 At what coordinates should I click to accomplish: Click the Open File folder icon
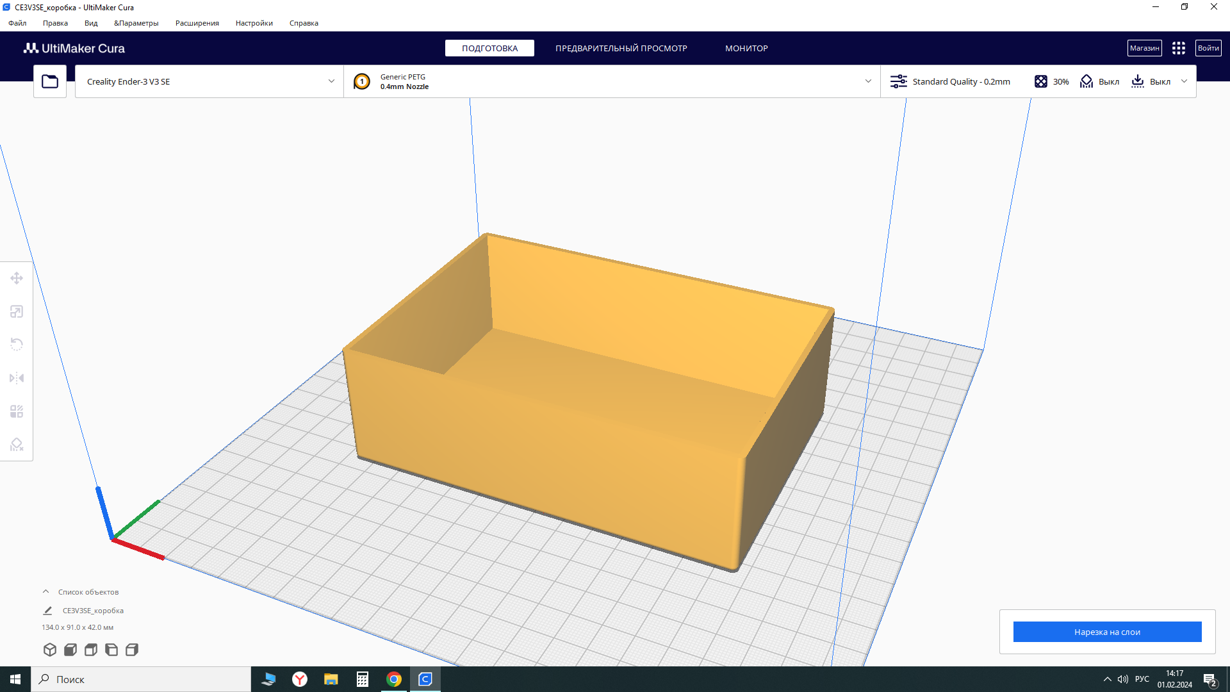pyautogui.click(x=50, y=81)
